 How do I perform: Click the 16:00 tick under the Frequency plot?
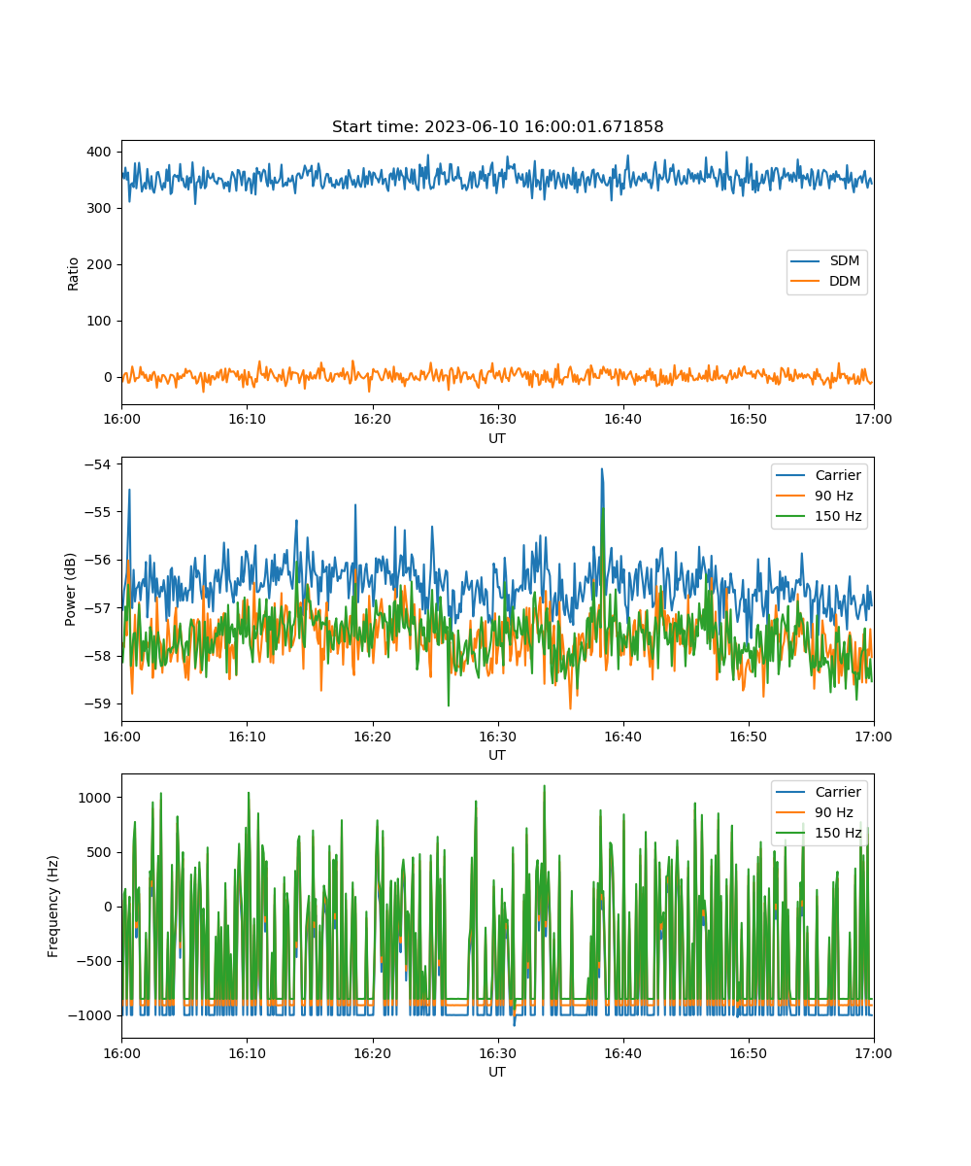click(x=121, y=1052)
